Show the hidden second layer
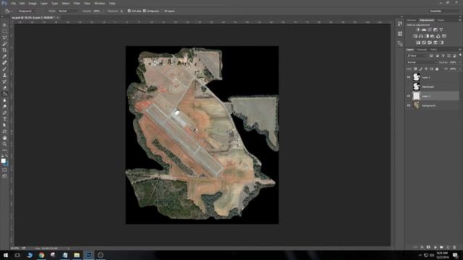This screenshot has height=260, width=463. click(x=409, y=87)
